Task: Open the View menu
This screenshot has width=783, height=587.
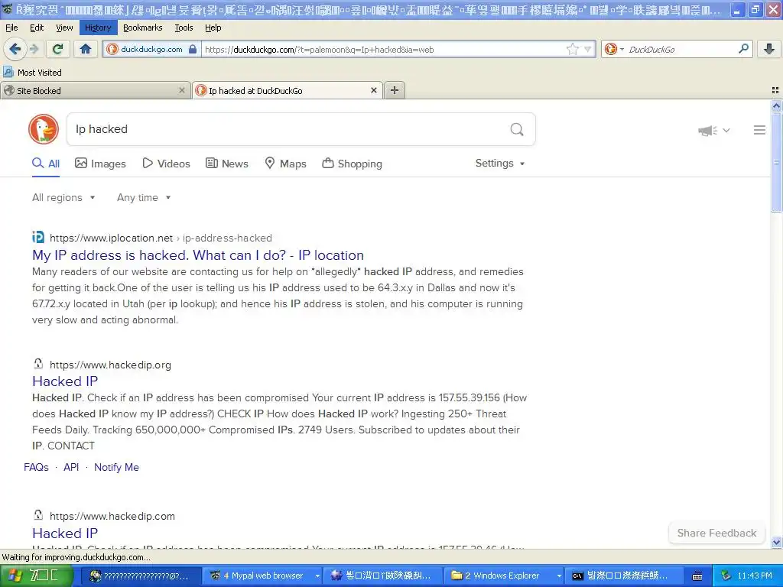Action: (x=64, y=28)
